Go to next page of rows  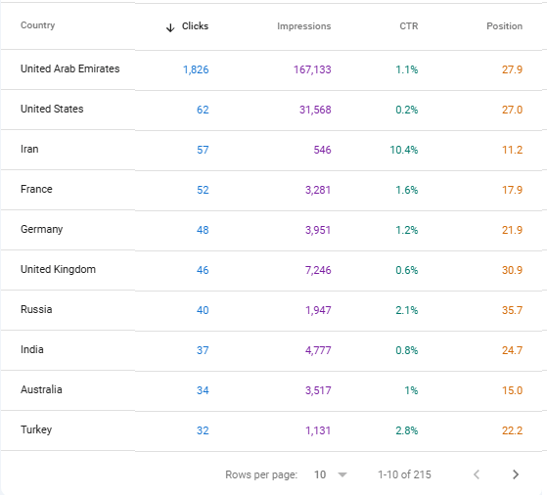[x=516, y=474]
